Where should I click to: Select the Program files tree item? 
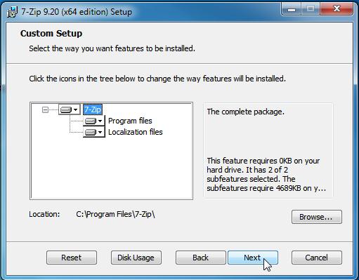[130, 121]
